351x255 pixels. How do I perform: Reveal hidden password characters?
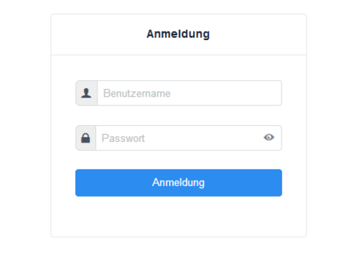click(x=269, y=137)
